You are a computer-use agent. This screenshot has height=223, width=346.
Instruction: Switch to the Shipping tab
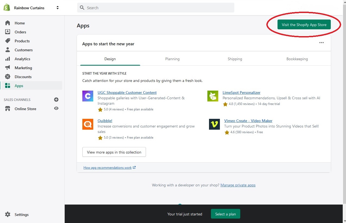[x=235, y=59]
